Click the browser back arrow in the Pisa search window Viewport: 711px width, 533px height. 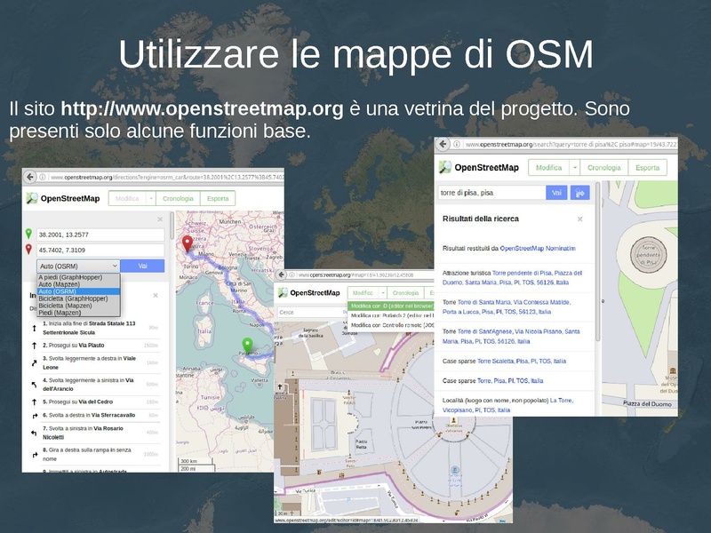(443, 144)
